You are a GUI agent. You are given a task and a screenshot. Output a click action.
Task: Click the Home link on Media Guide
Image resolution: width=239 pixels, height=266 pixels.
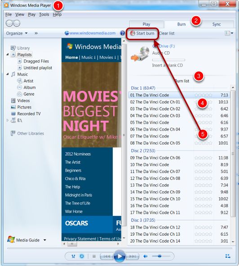click(71, 57)
